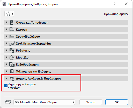Toggle layer visibility eye icon

(17, 102)
